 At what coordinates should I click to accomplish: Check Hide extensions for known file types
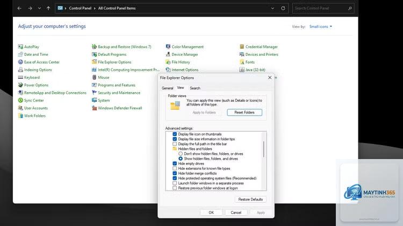175,168
